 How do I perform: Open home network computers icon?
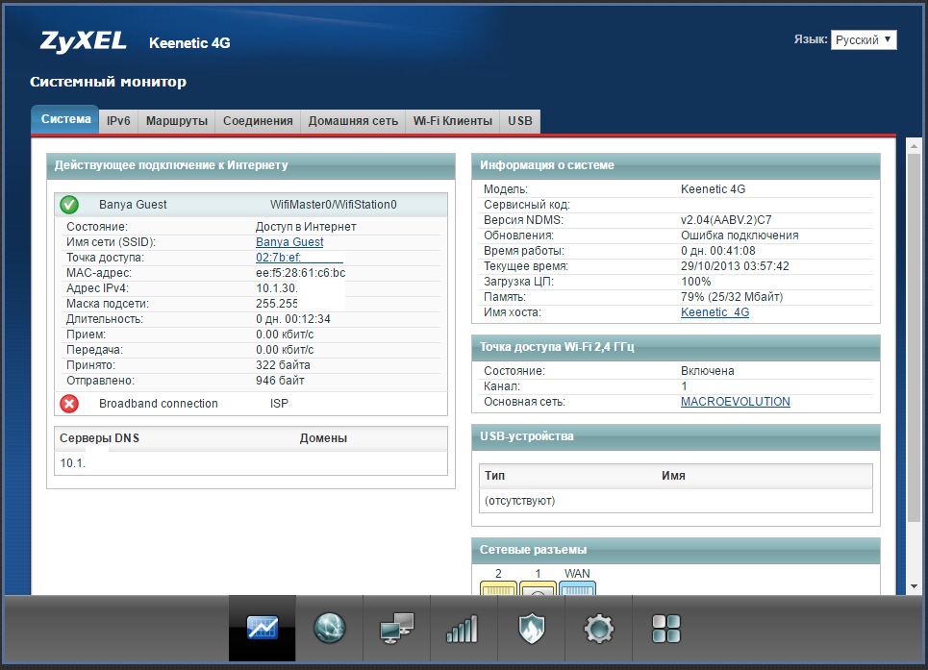click(396, 629)
